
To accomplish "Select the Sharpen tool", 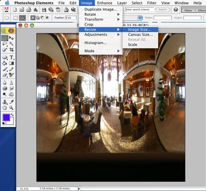I will (11, 83).
